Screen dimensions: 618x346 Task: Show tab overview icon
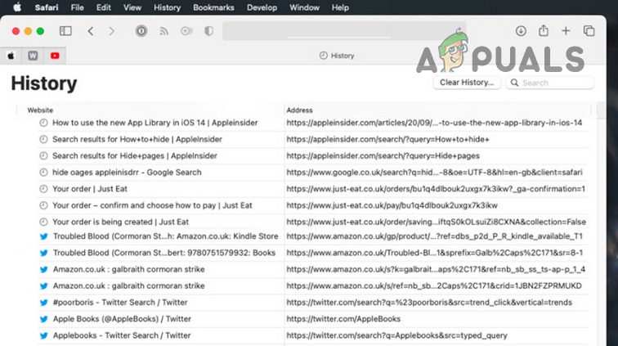coord(589,31)
